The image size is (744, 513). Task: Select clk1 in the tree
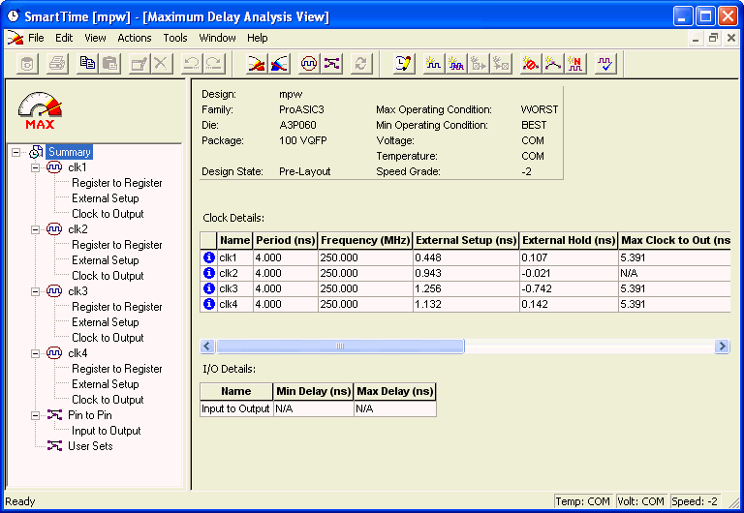77,167
